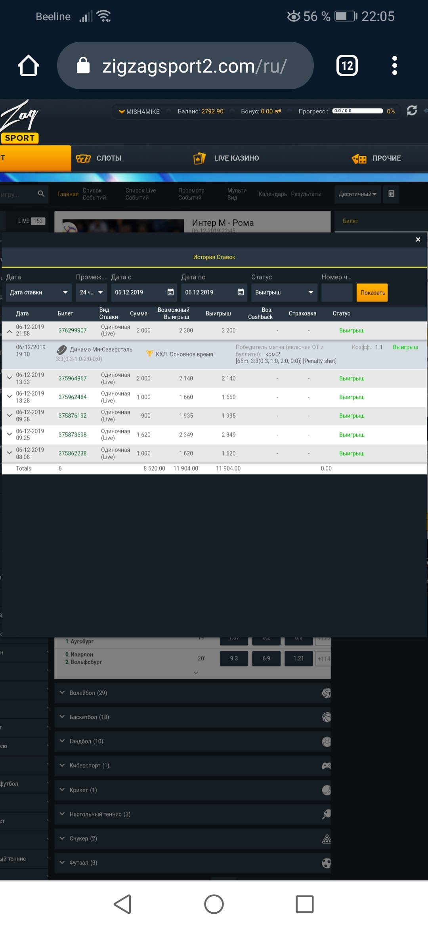The height and width of the screenshot is (928, 428).
Task: Click the search magnifier icon
Action: (x=41, y=194)
